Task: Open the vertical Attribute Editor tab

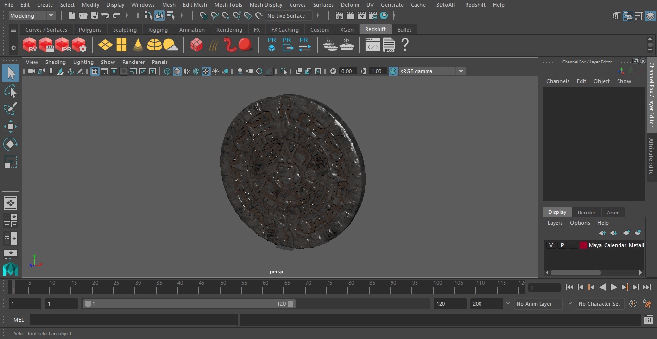Action: pos(651,158)
